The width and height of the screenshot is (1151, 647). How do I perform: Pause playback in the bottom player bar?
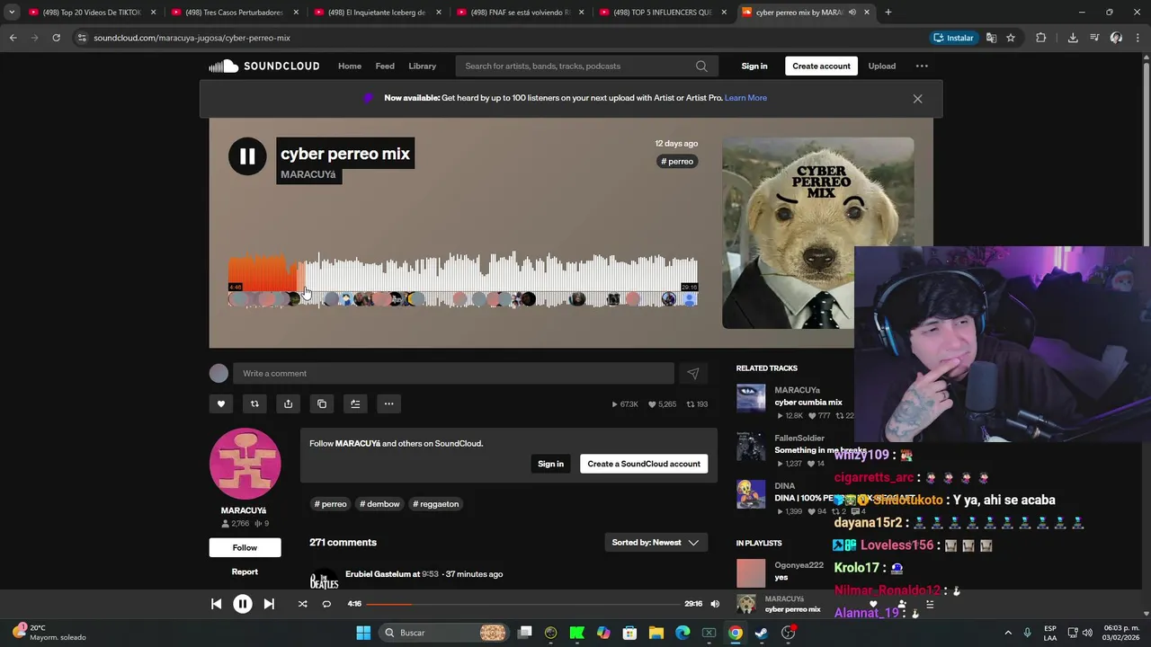coord(243,604)
